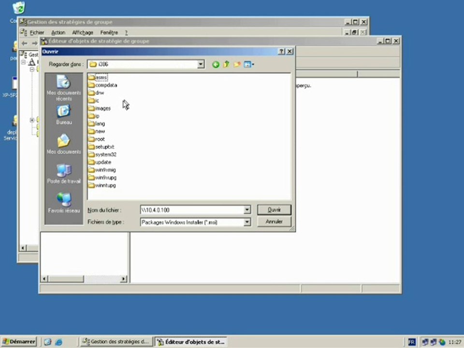464x348 pixels.
Task: Select the root folder
Action: (x=97, y=139)
